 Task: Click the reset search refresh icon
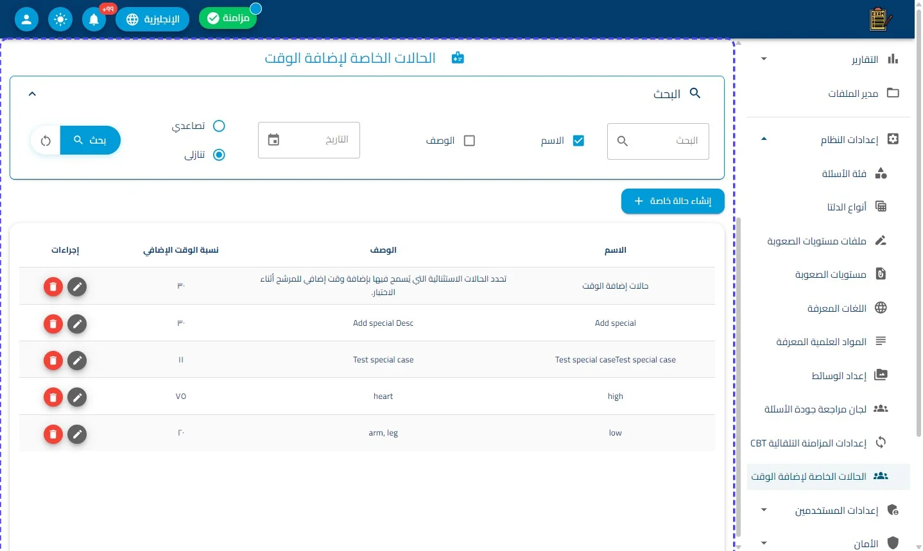[46, 140]
